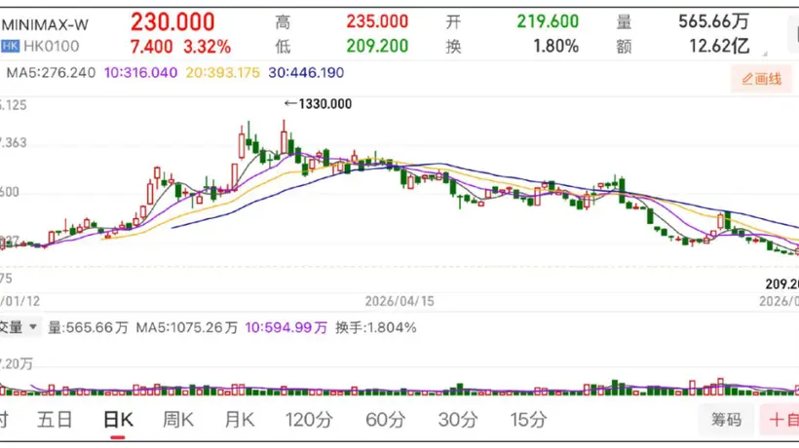The image size is (799, 448).
Task: Click the turnover rate 1.80%
Action: tap(556, 47)
